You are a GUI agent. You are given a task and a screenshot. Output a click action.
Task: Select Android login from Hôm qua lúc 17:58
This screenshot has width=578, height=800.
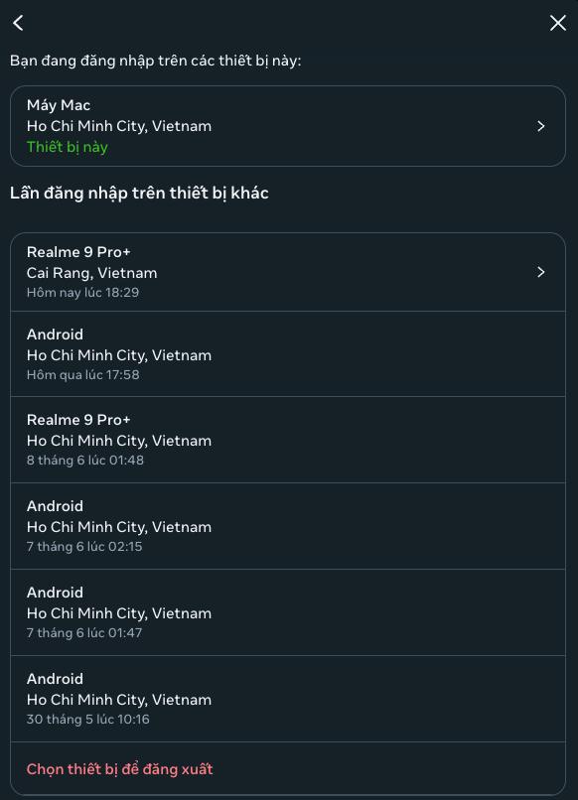click(288, 354)
